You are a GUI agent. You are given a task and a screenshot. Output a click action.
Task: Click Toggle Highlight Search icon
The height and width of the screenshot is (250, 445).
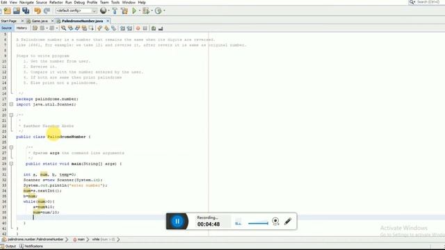coord(84,28)
